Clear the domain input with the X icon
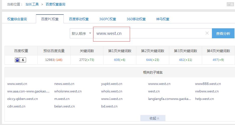The width and height of the screenshot is (235, 125). [207, 33]
